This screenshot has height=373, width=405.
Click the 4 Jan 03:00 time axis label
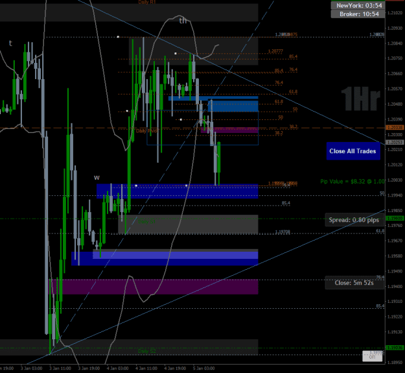(118, 368)
